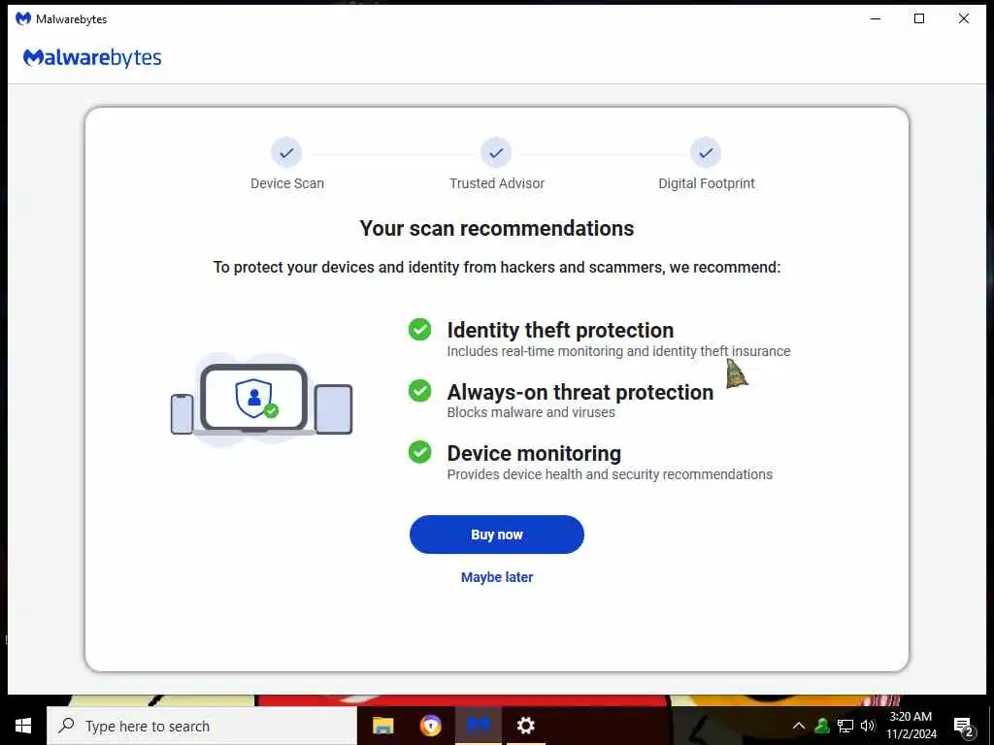Image resolution: width=994 pixels, height=745 pixels.
Task: Click the Device monitoring heading
Action: (534, 454)
